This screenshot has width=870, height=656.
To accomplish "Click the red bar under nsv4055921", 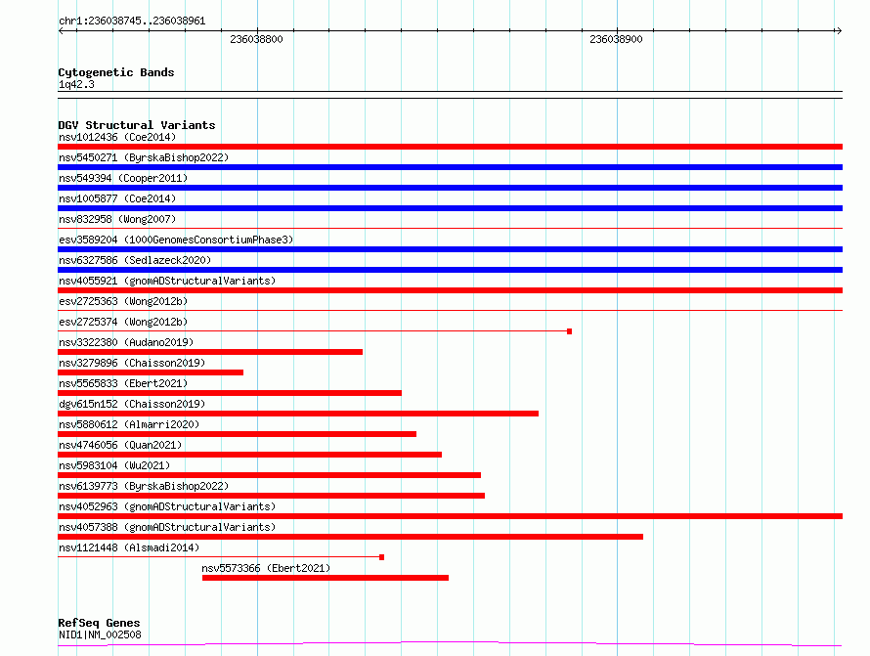I will coord(450,290).
